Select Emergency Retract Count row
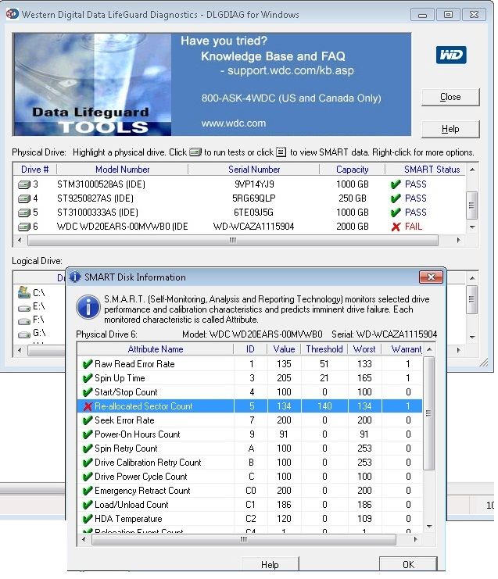The image size is (498, 579). coord(249,491)
